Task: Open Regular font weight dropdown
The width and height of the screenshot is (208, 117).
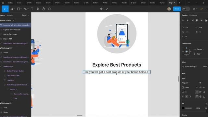Action: 186,83
